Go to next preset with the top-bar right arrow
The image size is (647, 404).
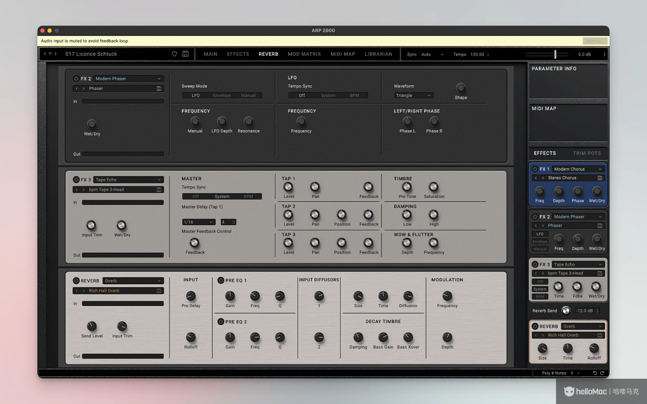[x=56, y=54]
